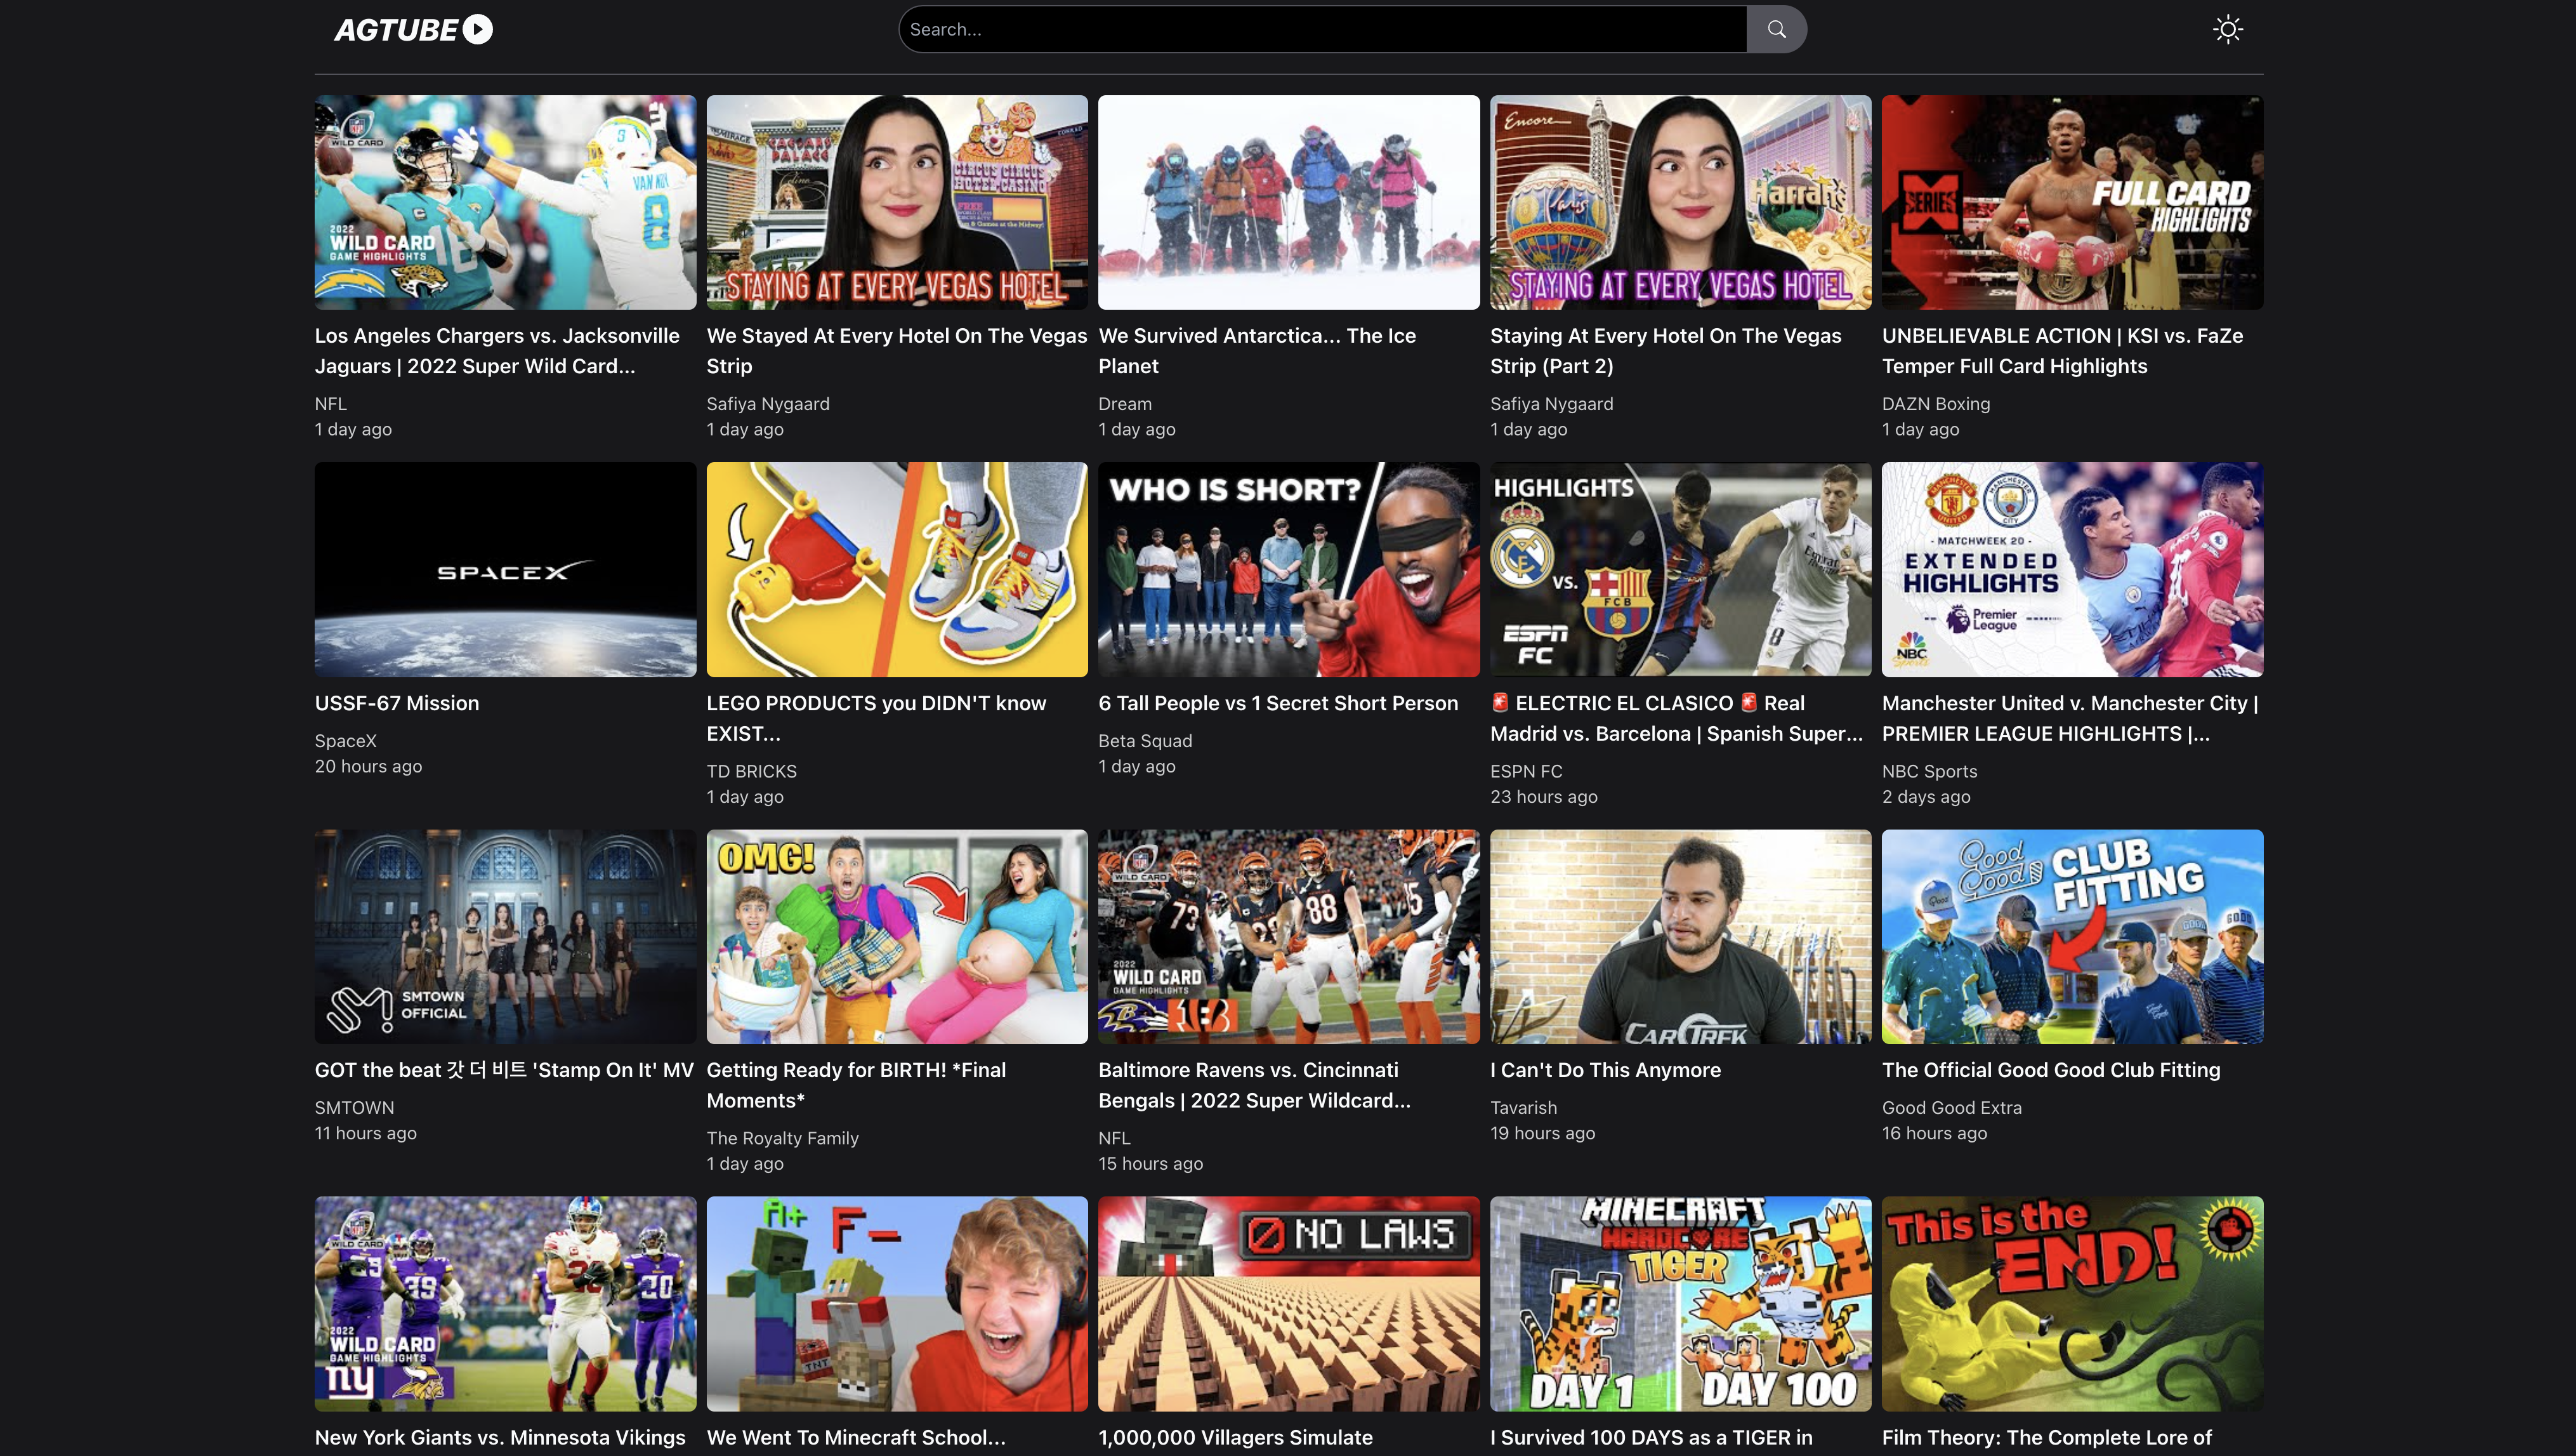
Task: Open the ESPN FC El Clasico thumbnail
Action: tap(1680, 569)
